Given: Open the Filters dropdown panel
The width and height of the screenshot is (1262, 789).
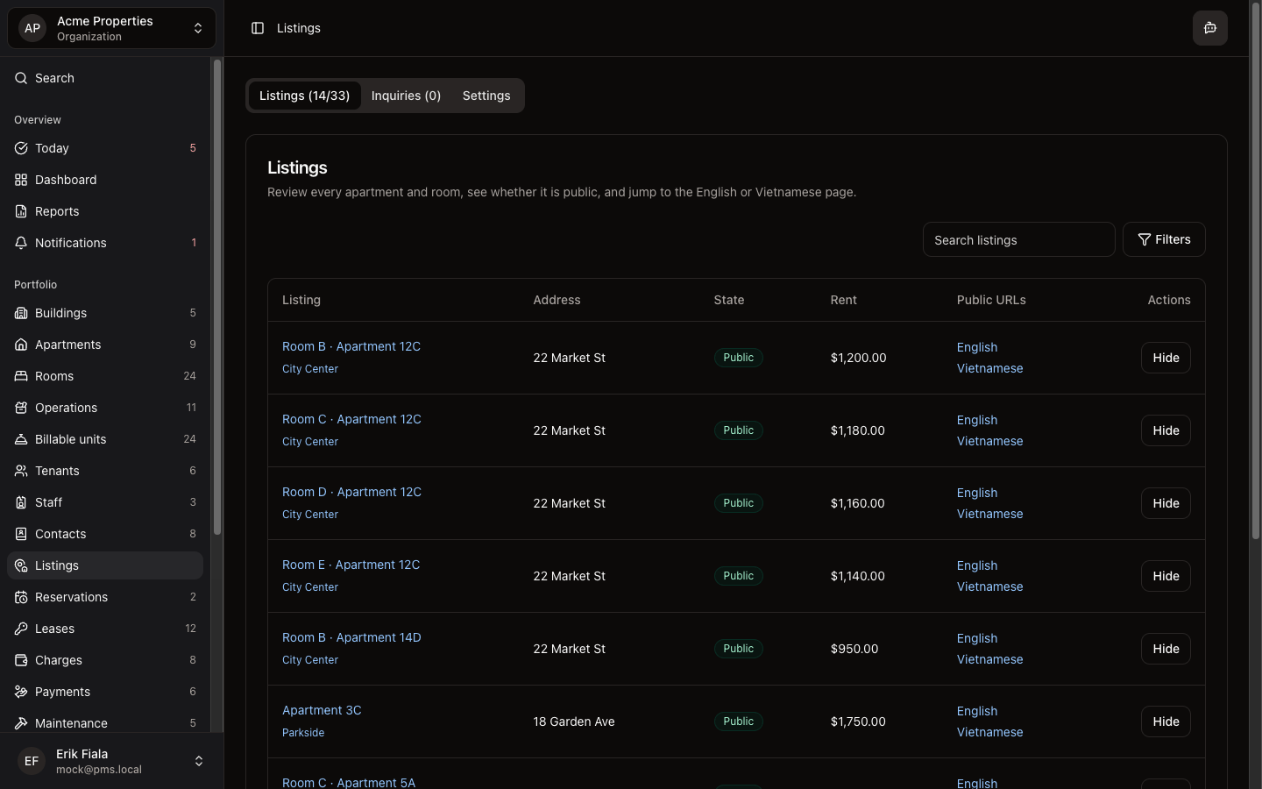Looking at the screenshot, I should click(x=1164, y=239).
